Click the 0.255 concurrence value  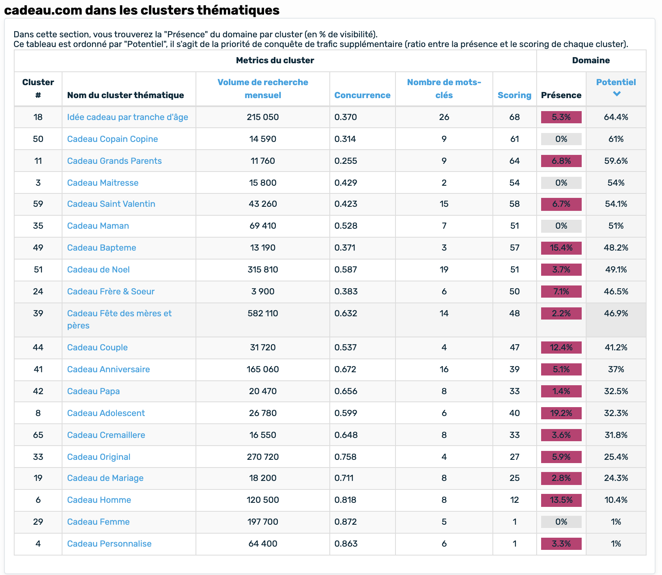click(346, 161)
